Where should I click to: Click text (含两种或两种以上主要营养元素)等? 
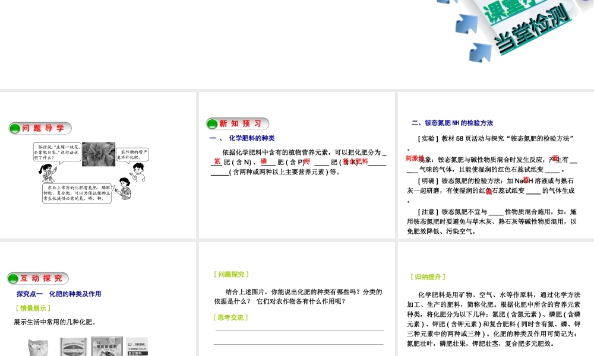click(x=285, y=172)
